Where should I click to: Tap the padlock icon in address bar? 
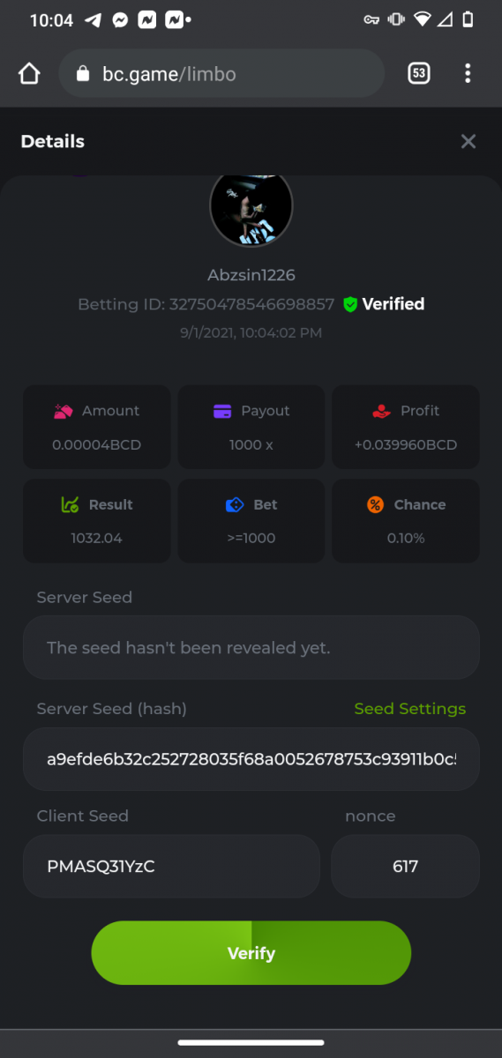click(83, 74)
